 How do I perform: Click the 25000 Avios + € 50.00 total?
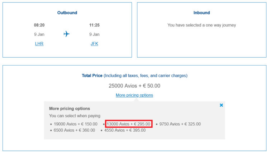coord(134,86)
